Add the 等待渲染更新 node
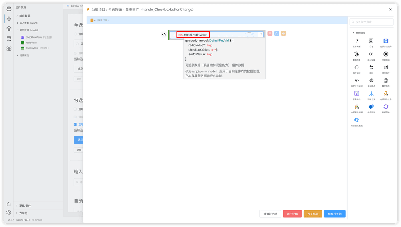401x227 pixels. coord(356,122)
